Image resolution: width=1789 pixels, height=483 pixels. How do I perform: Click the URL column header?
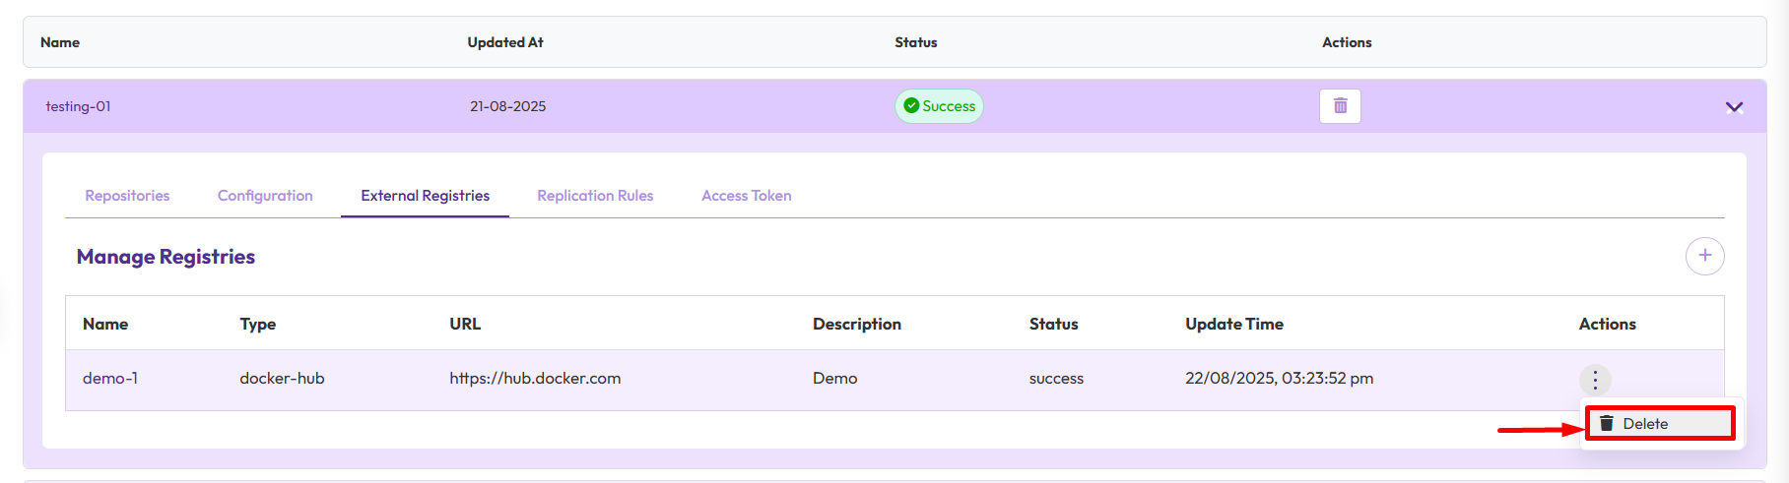point(465,325)
